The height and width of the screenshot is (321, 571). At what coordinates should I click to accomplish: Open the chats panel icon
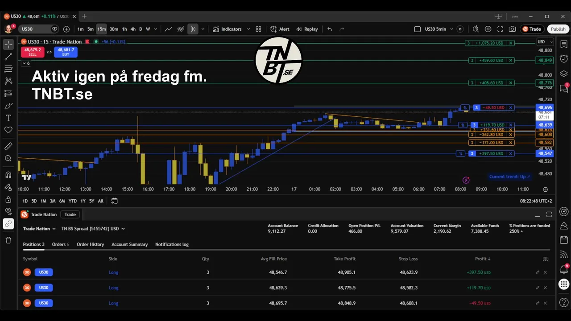[564, 88]
